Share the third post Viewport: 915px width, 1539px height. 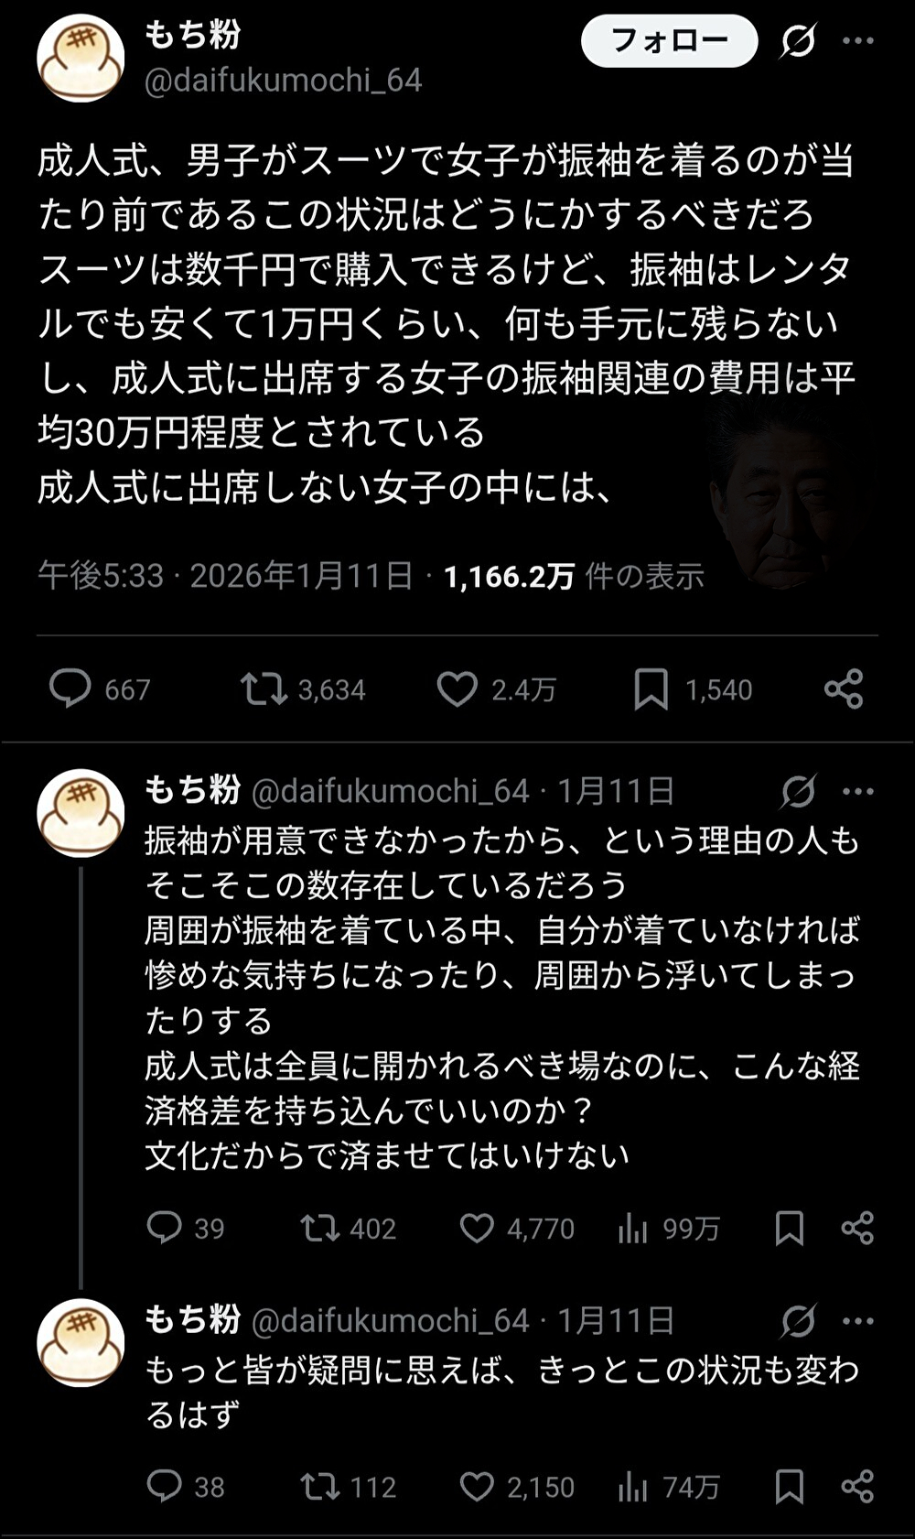click(x=857, y=1486)
